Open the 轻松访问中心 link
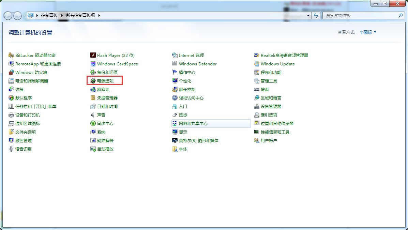 (191, 98)
